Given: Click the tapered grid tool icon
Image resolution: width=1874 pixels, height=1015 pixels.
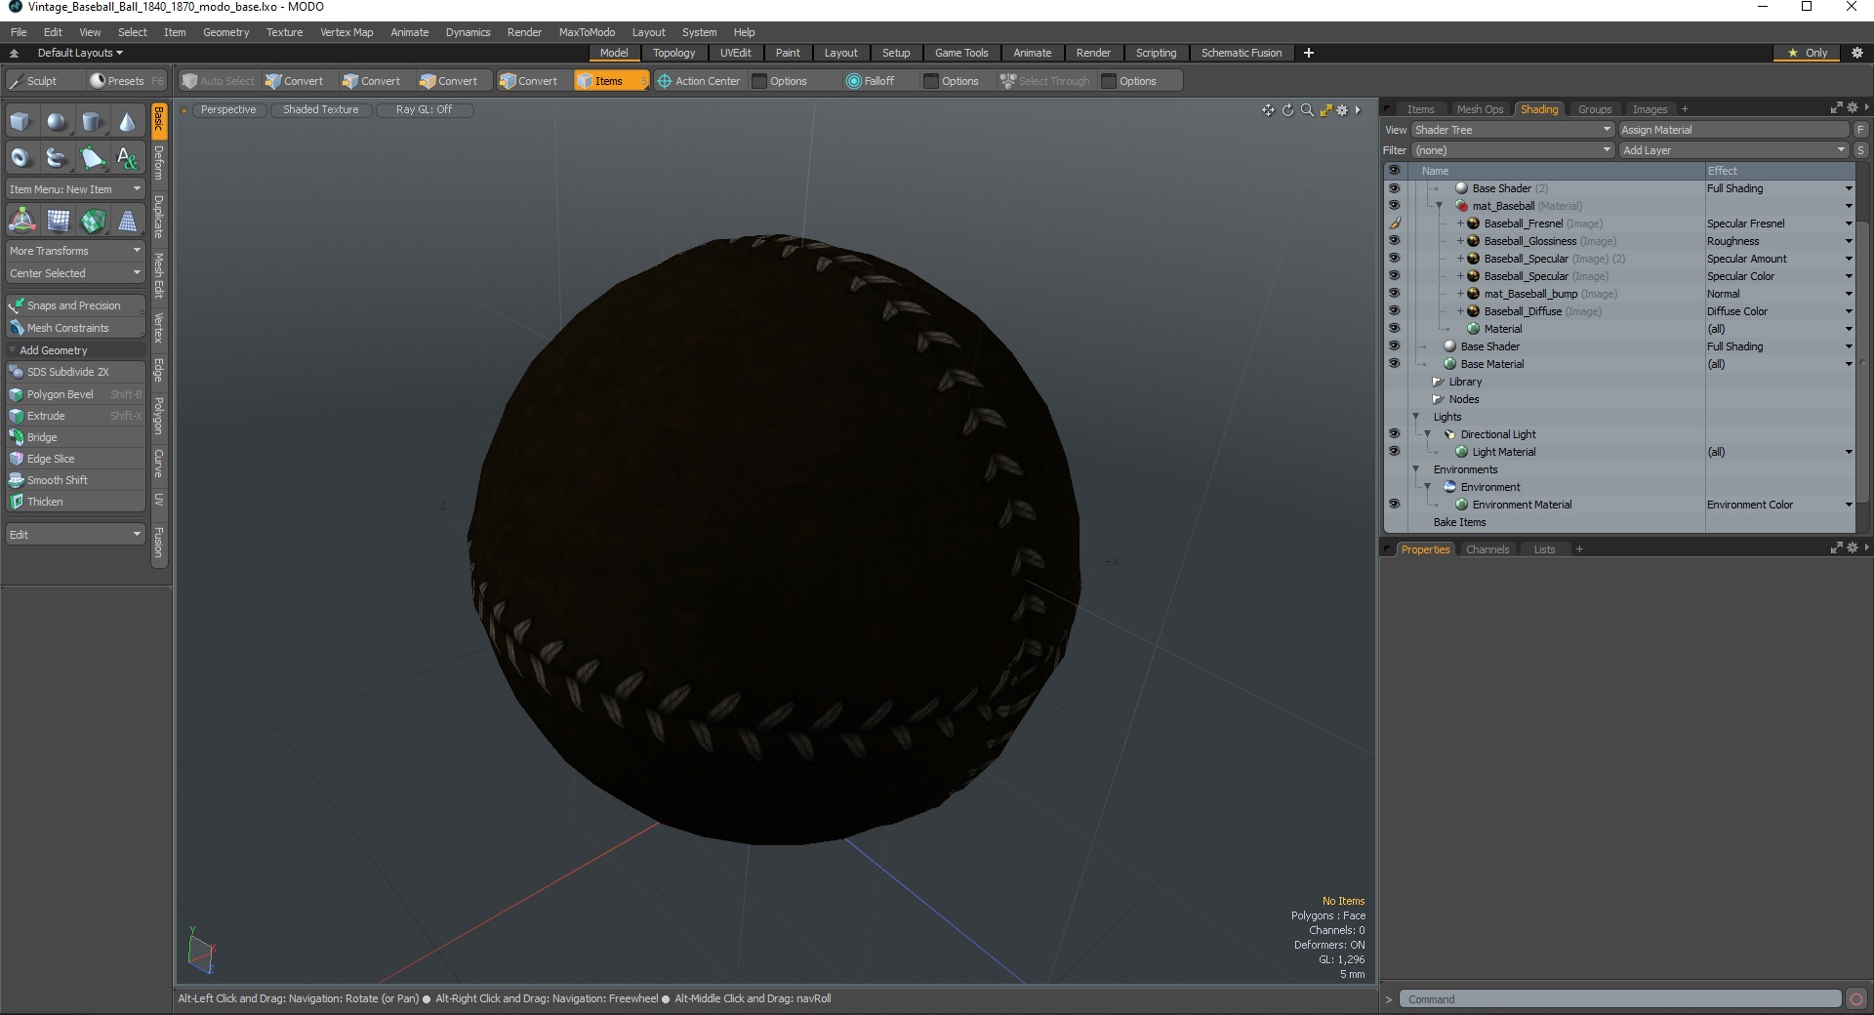Looking at the screenshot, I should pyautogui.click(x=127, y=221).
